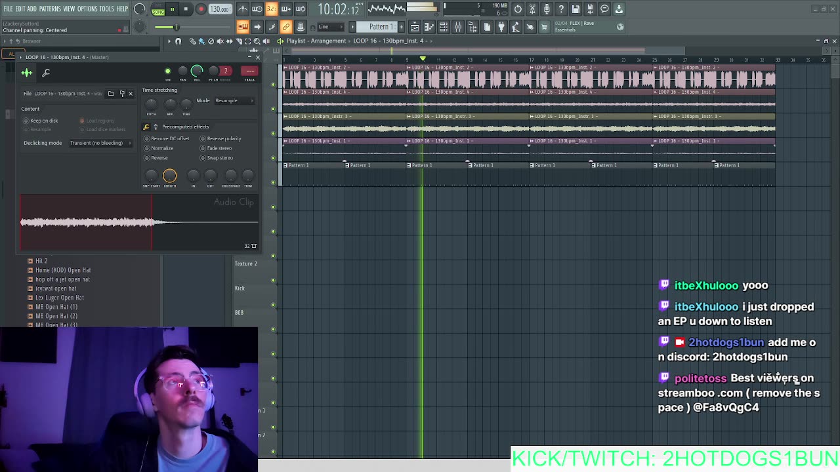The width and height of the screenshot is (840, 472).
Task: Open the time stretching Mode Resample dropdown
Action: 234,100
